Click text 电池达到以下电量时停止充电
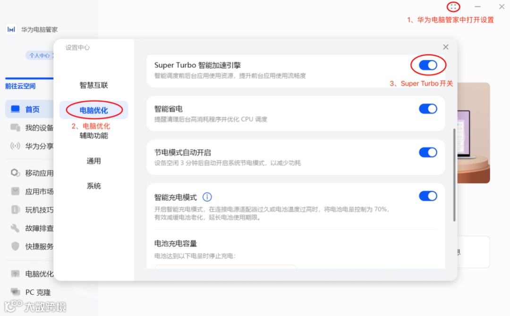The image size is (510, 316). pyautogui.click(x=195, y=256)
